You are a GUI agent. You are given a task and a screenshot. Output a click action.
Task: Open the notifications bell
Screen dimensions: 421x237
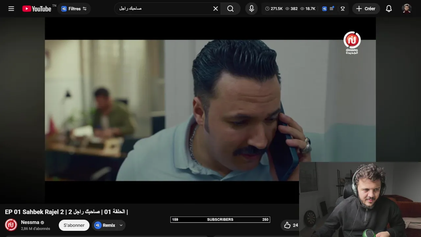coord(389,9)
